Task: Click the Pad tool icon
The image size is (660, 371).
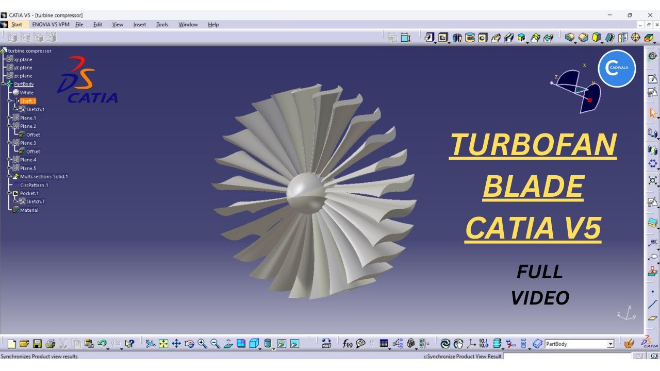Action: [429, 37]
